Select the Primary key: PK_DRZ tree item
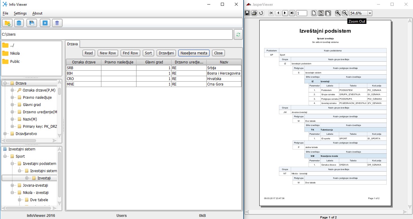This screenshot has width=413, height=219. point(40,127)
